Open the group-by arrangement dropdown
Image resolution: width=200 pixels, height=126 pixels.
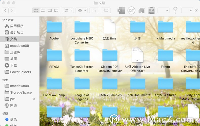[x=68, y=10]
